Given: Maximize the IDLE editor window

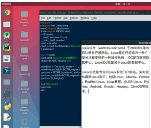Looking at the screenshot, I should (147, 13).
